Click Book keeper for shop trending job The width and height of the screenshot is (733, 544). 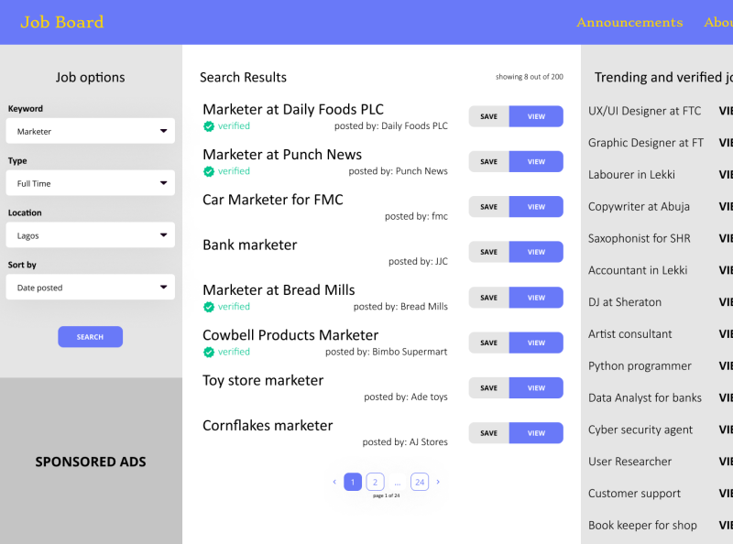coord(642,526)
